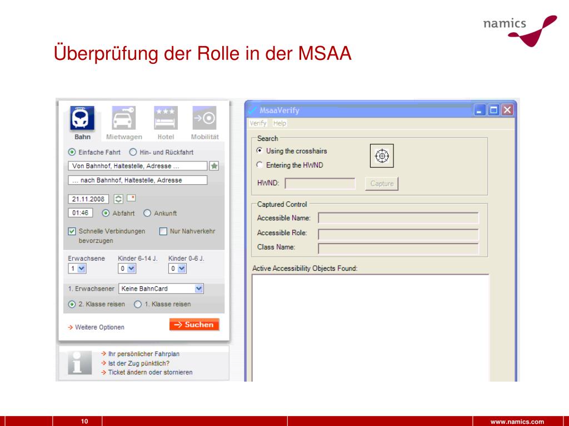Click the nach Bahnhof destination field
Viewport: 569px width, 426px height.
tap(138, 180)
